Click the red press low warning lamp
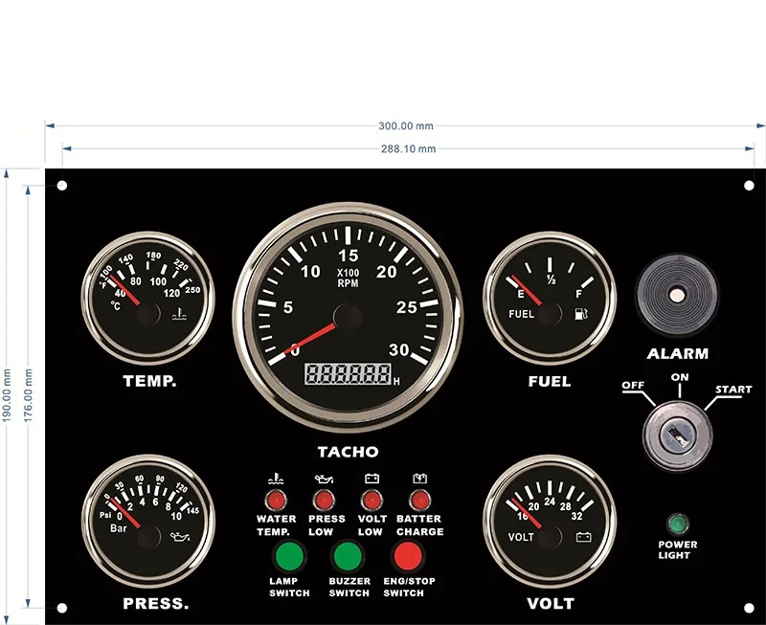The height and width of the screenshot is (625, 766). pos(324,501)
